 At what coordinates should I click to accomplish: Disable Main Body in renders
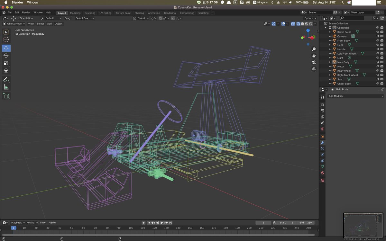click(x=382, y=62)
